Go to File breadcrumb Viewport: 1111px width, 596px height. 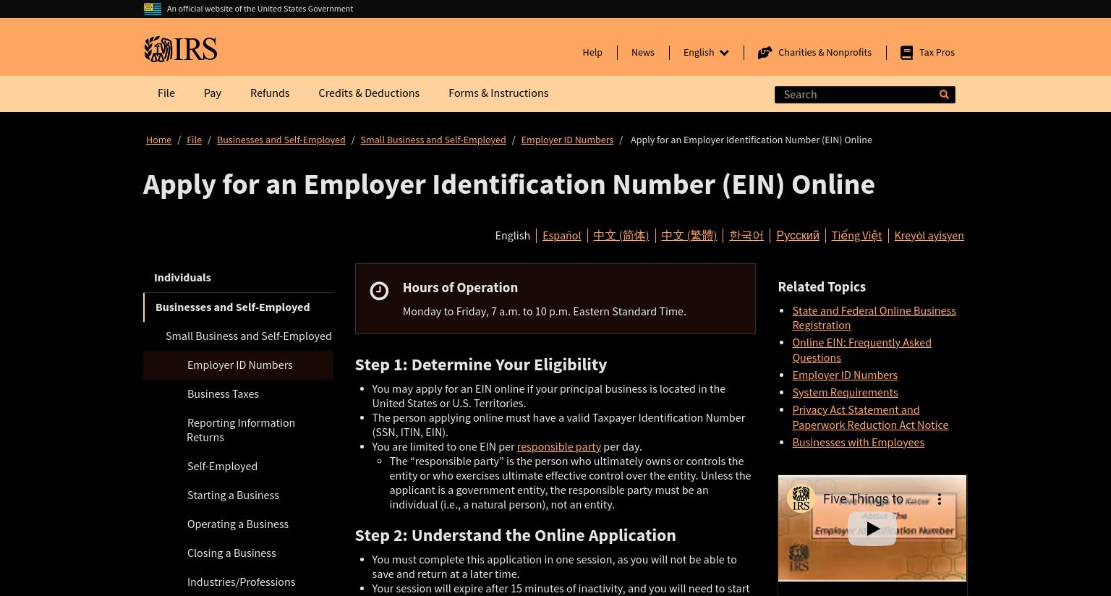tap(194, 140)
